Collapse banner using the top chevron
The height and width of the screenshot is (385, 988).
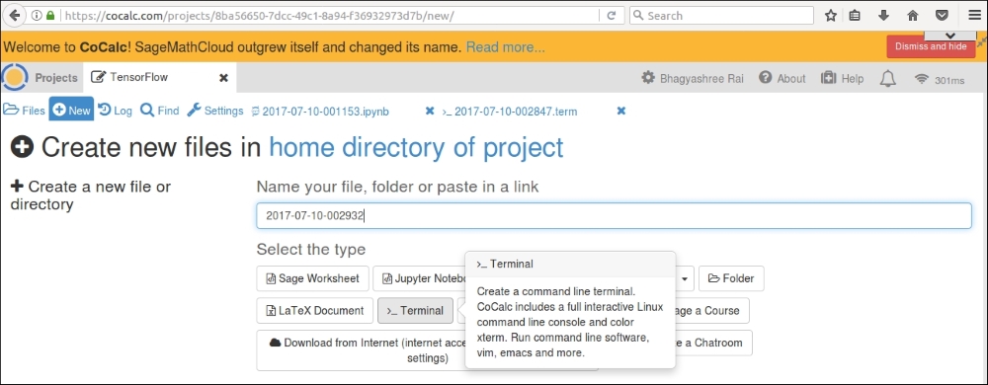[x=950, y=36]
